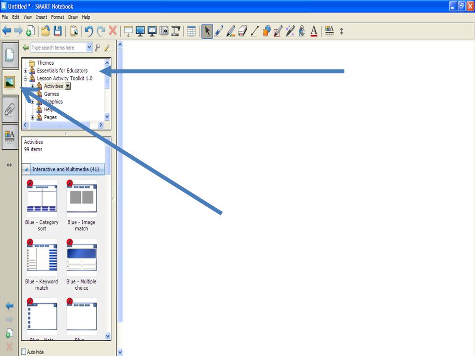Redo the last action
The width and height of the screenshot is (475, 356).
[101, 31]
